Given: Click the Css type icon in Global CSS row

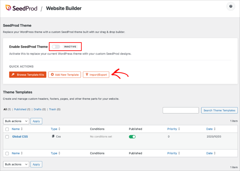Looking at the screenshot, I should click(53, 136).
